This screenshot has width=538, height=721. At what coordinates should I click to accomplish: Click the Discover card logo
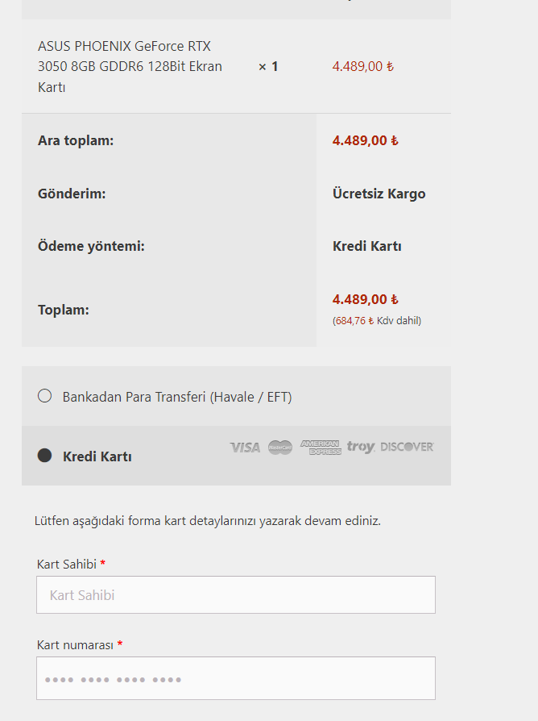click(407, 447)
